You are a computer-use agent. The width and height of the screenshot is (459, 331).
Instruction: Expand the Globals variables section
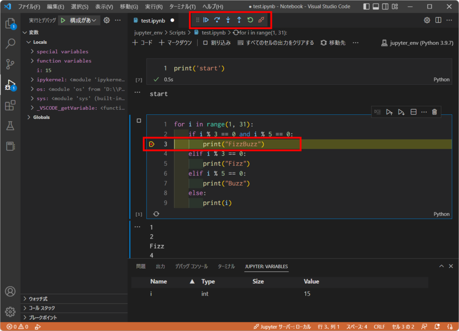tap(29, 117)
